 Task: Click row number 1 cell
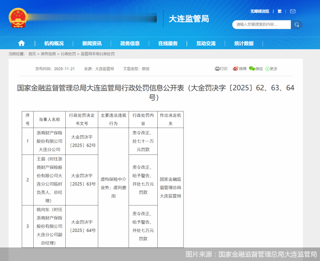pos(28,141)
